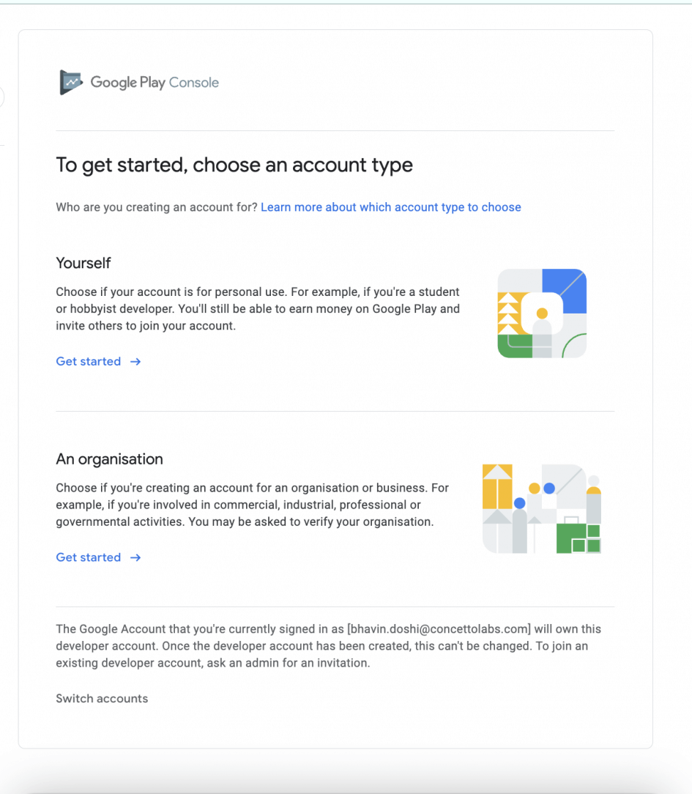
Task: Click the "choose an account type" main heading
Action: click(x=234, y=165)
